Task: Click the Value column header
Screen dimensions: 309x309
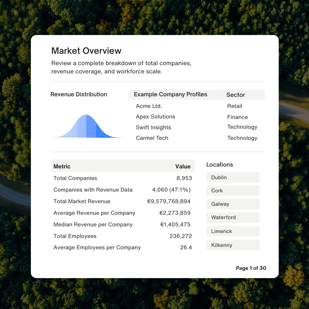Action: [x=183, y=166]
